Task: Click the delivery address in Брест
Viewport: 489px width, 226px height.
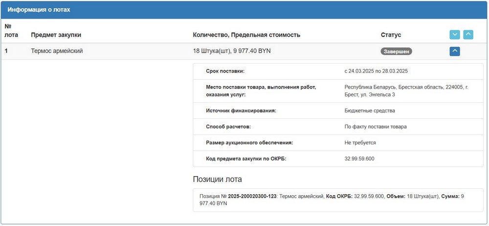Action: (406, 90)
